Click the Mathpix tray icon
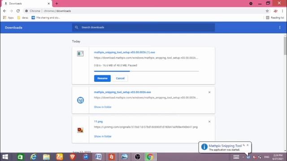287x161 pixels. coord(248,157)
